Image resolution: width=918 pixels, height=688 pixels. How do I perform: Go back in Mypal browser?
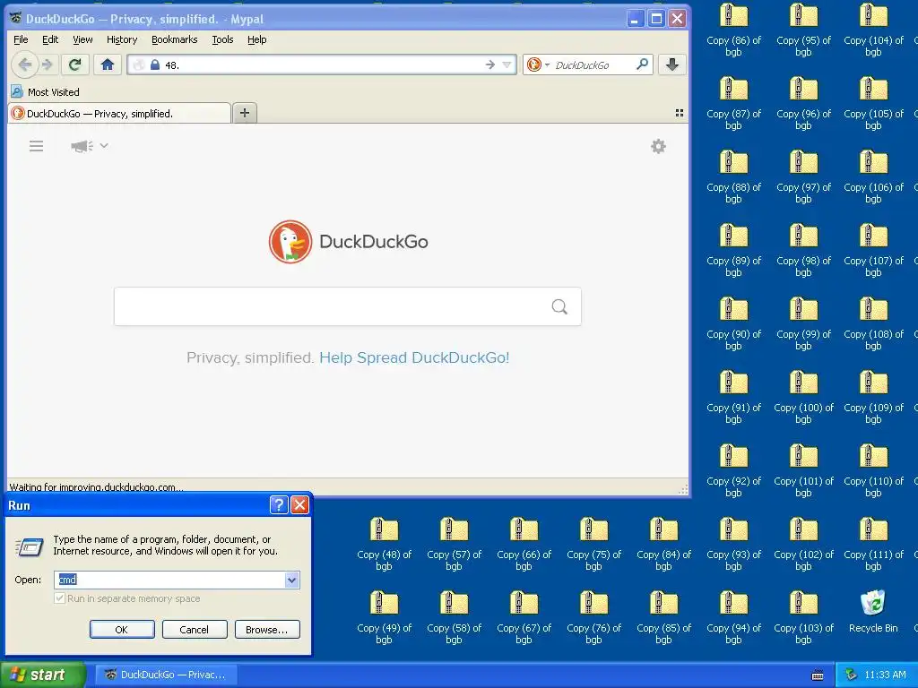(24, 64)
